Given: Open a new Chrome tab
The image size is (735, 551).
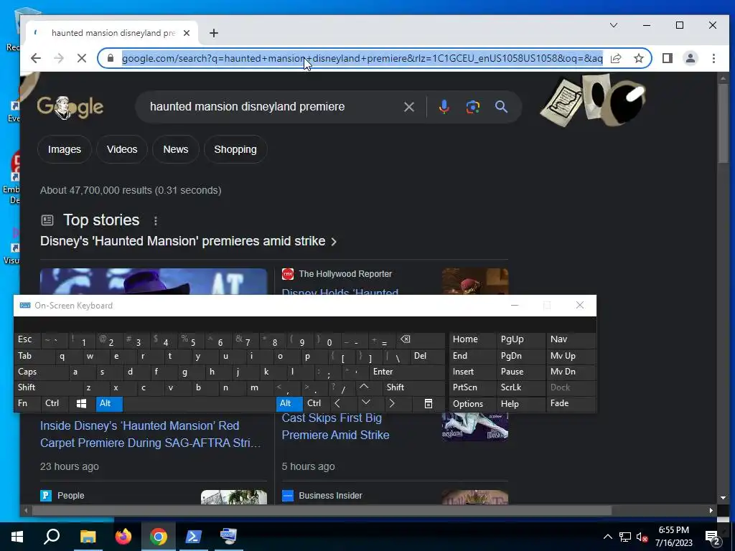Looking at the screenshot, I should [x=214, y=33].
